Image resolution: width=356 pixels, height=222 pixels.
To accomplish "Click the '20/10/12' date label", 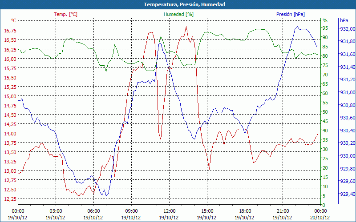I will 320,218.
